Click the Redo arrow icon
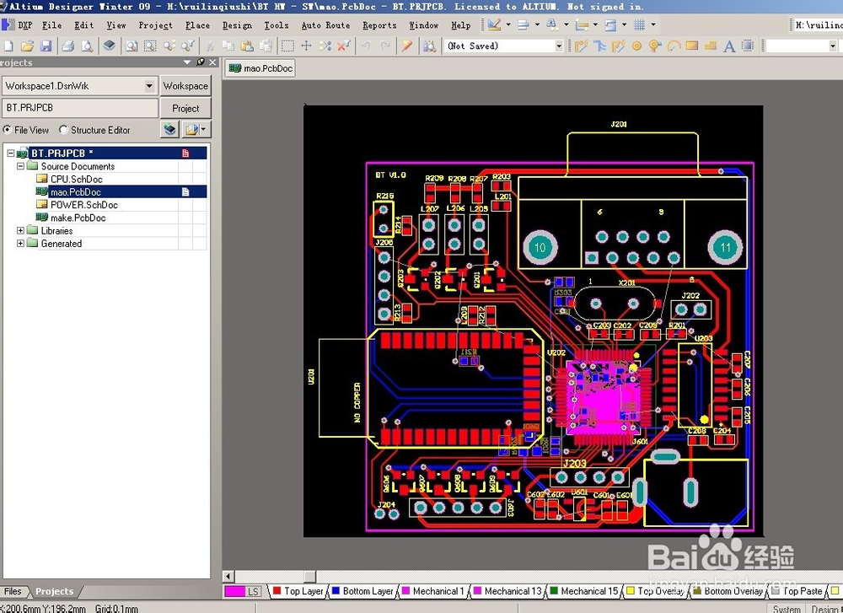The image size is (843, 613). [x=385, y=46]
